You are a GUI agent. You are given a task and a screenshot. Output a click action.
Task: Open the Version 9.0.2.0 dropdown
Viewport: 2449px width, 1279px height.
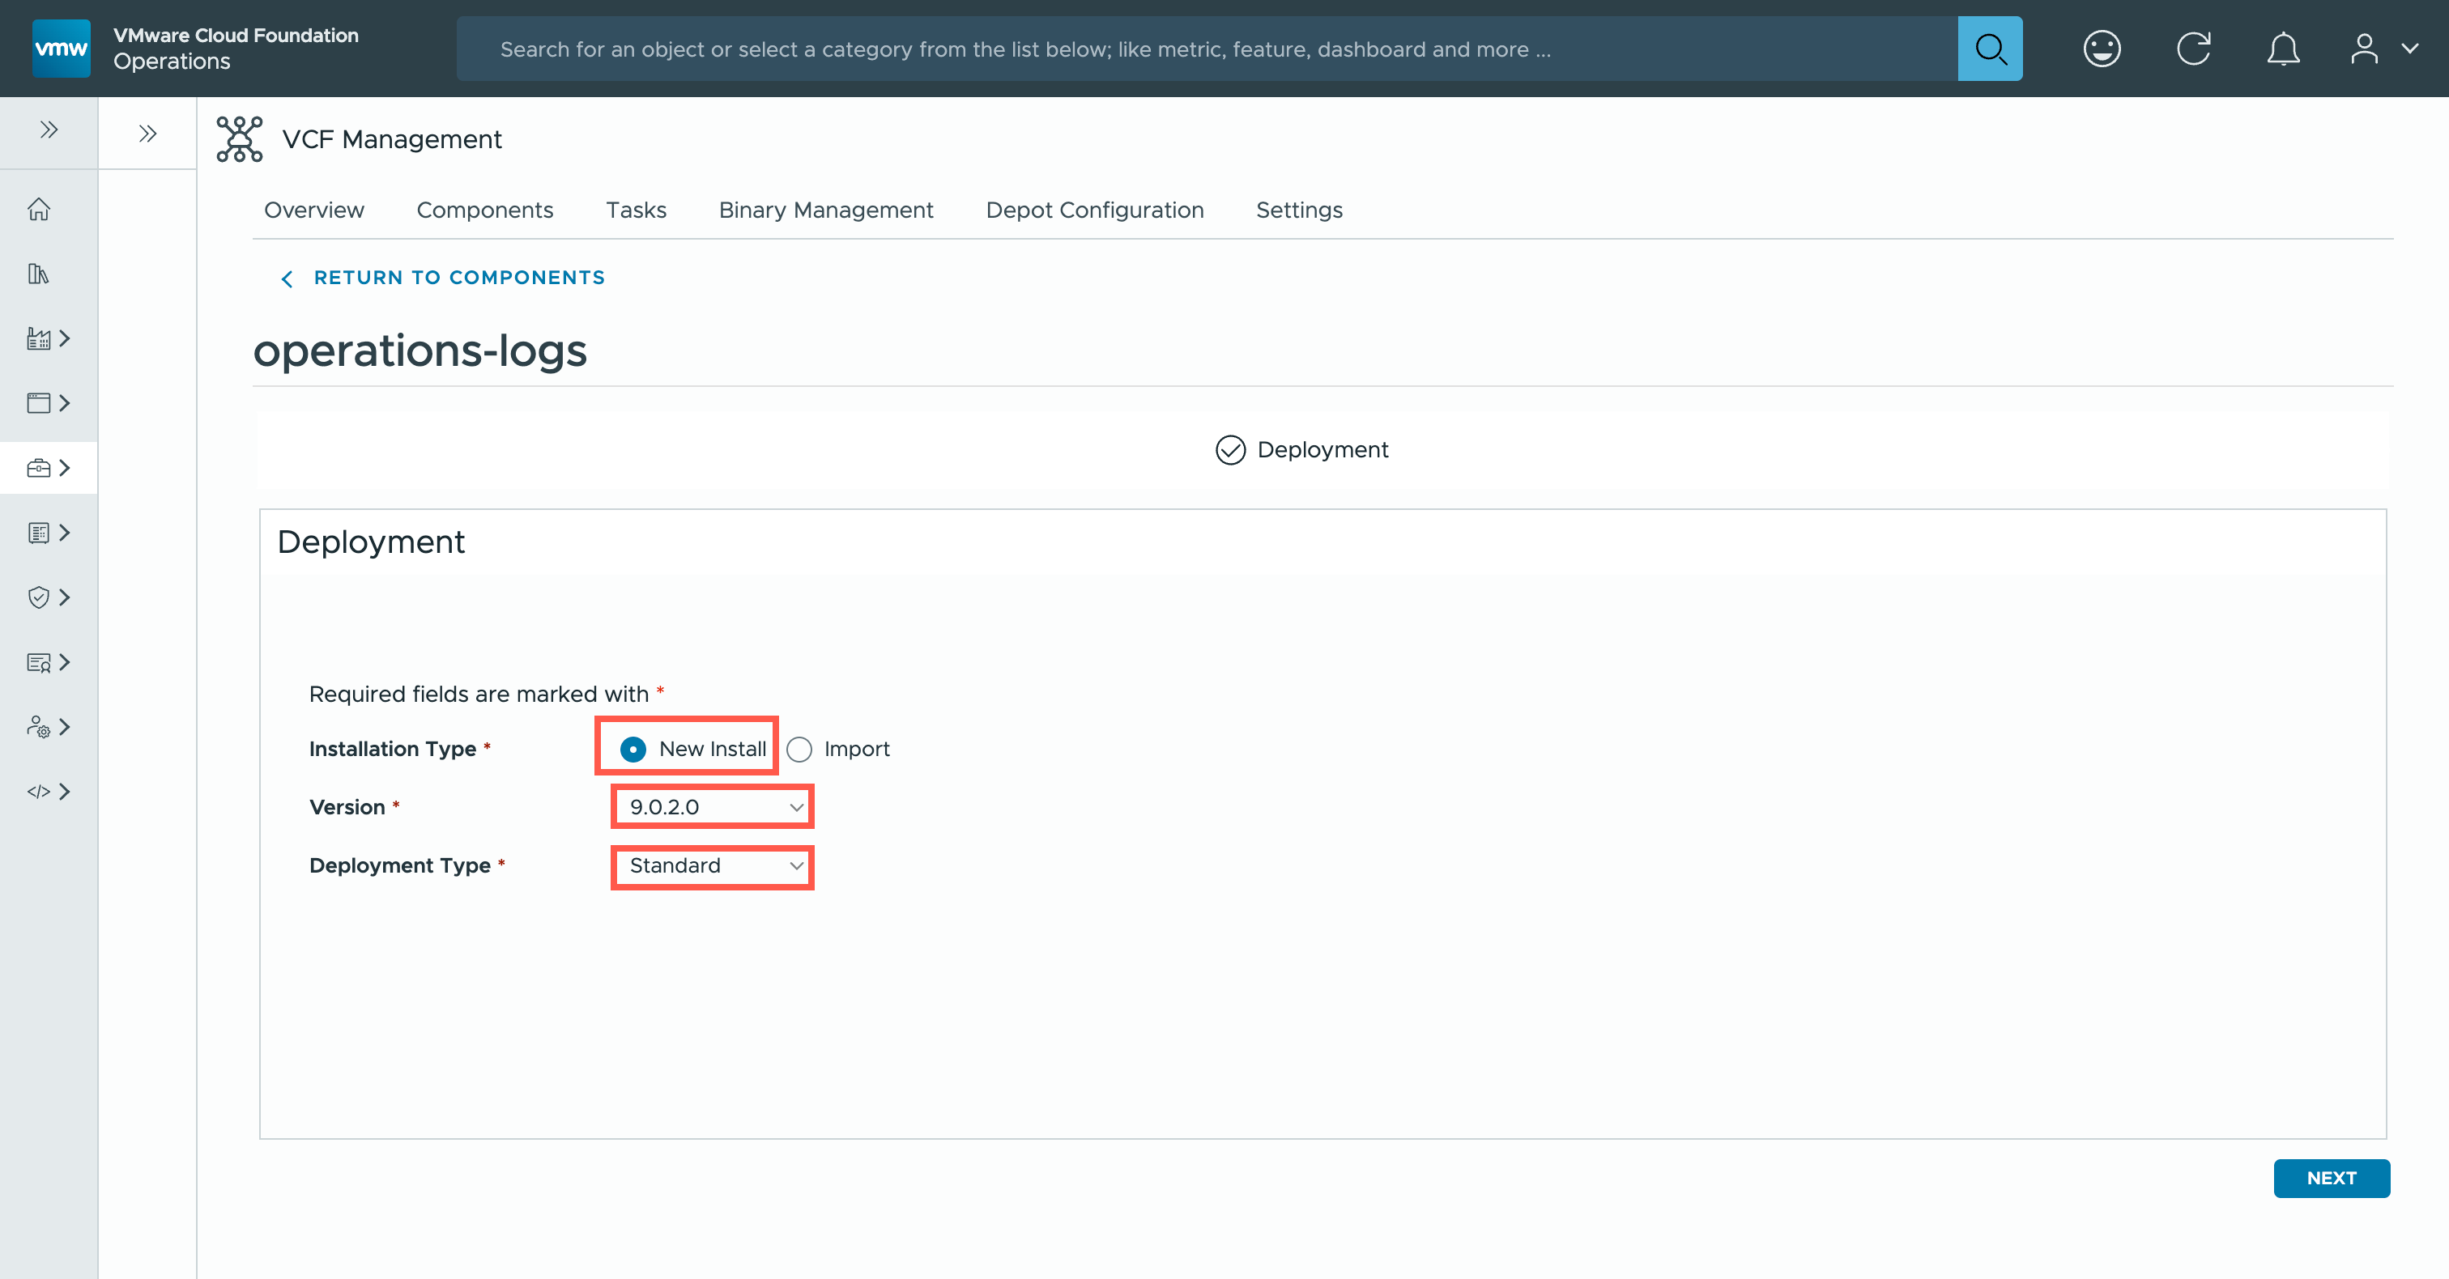(x=713, y=807)
